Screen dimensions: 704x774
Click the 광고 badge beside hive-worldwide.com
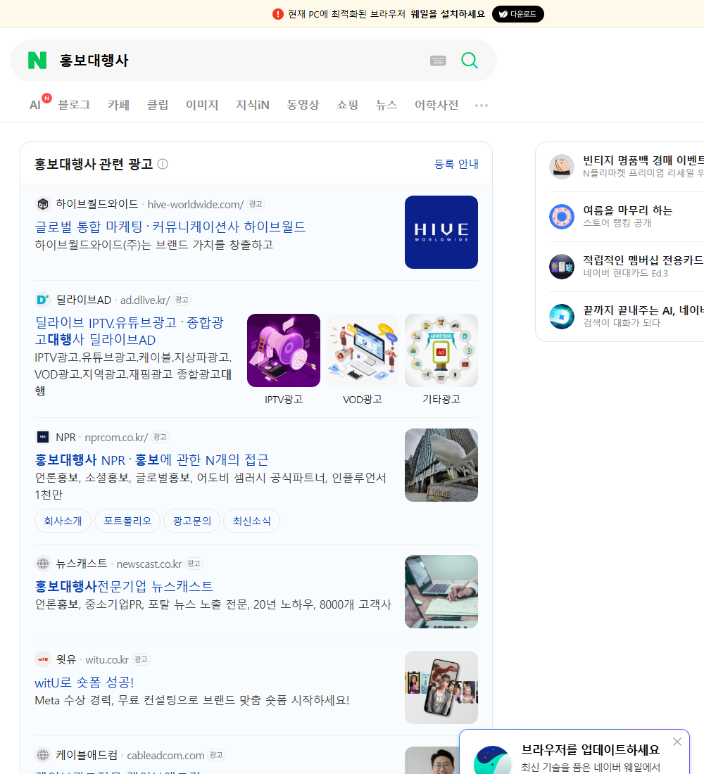(256, 204)
